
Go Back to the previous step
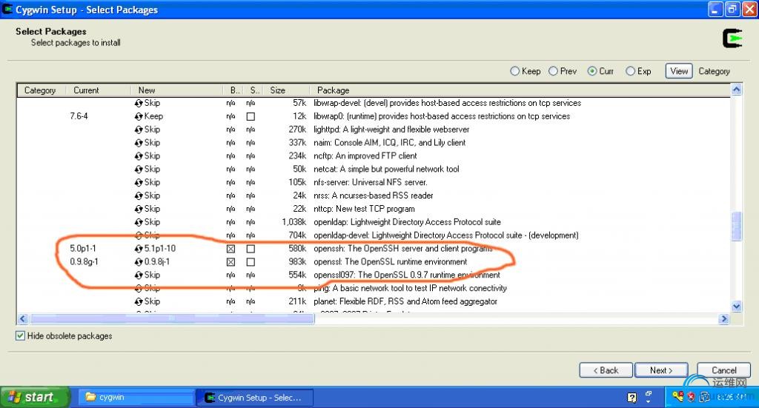606,370
